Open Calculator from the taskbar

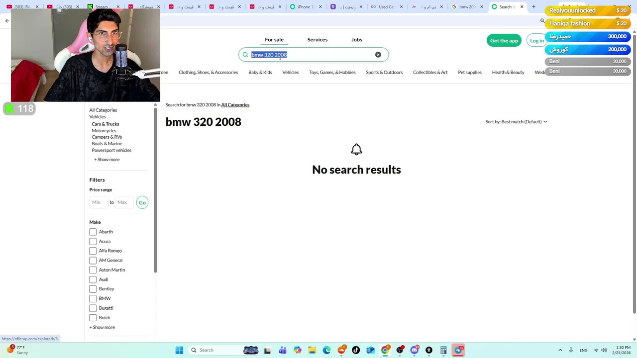tap(443, 350)
